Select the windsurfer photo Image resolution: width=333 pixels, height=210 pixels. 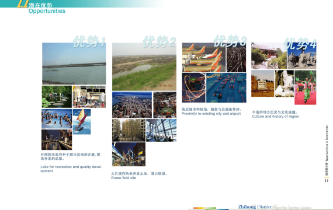click(82, 121)
